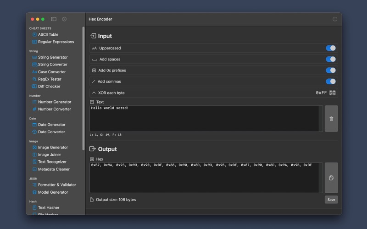Click the Formatter & Validator icon

(x=34, y=185)
